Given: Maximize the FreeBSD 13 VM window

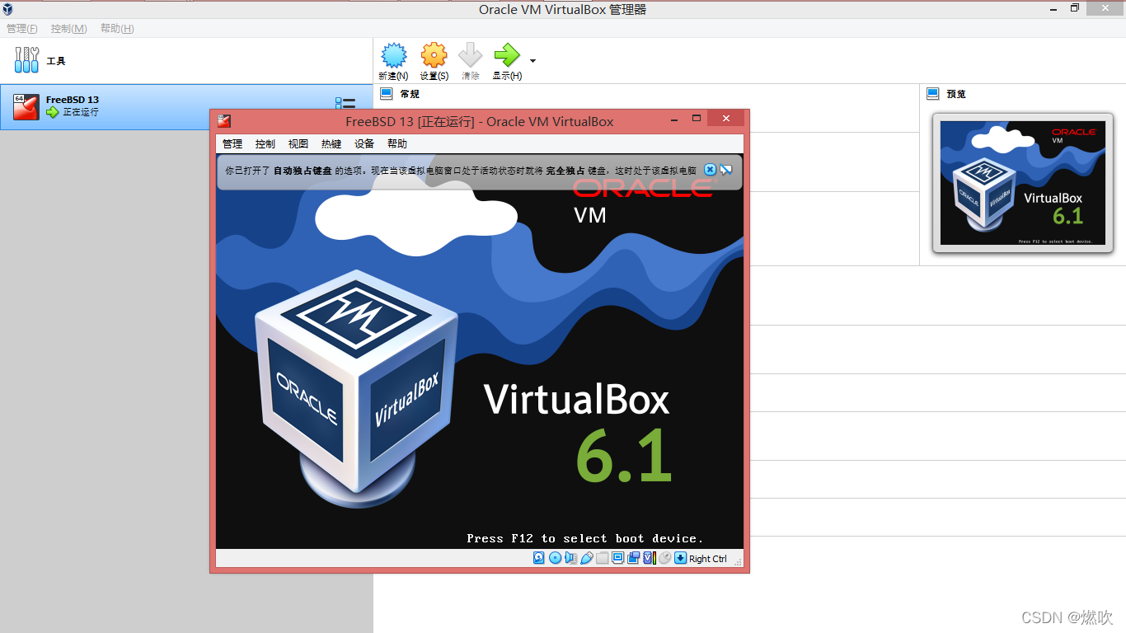Looking at the screenshot, I should [x=697, y=119].
